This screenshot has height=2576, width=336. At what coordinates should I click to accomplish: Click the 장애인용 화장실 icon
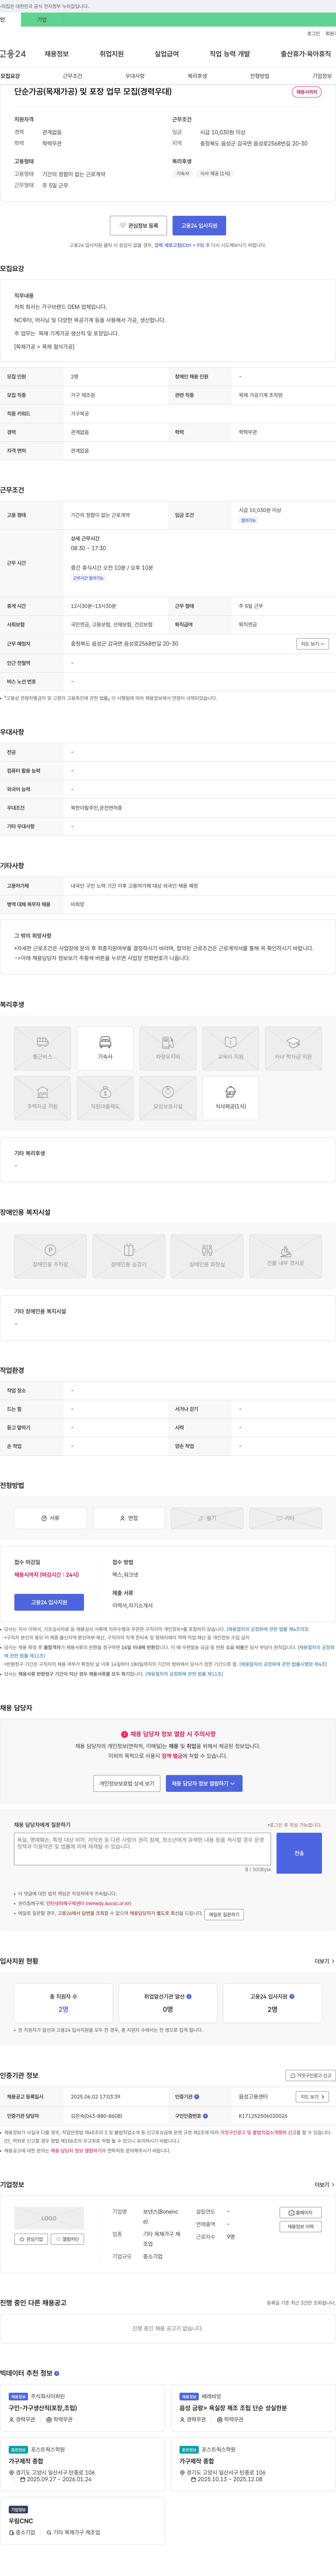pyautogui.click(x=207, y=1256)
